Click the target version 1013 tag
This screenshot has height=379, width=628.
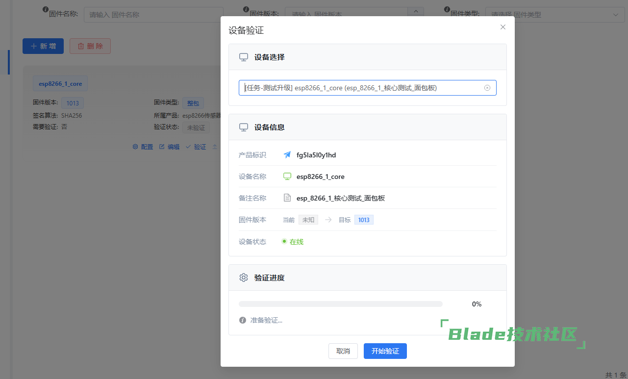pos(364,220)
